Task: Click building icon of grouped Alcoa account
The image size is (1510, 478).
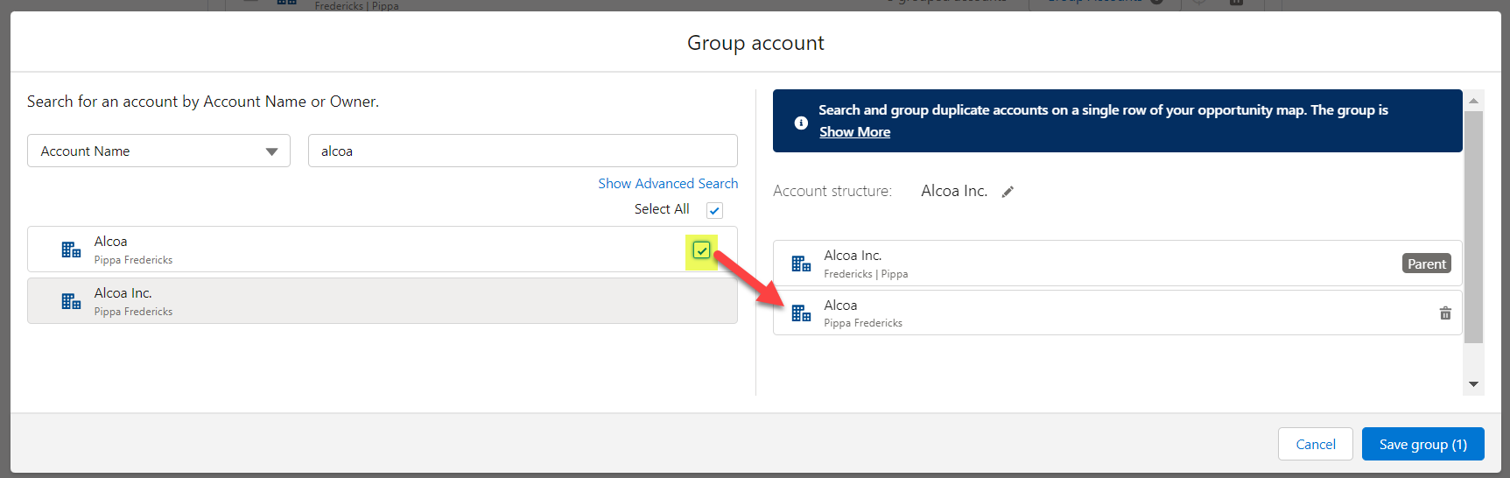Action: (801, 313)
